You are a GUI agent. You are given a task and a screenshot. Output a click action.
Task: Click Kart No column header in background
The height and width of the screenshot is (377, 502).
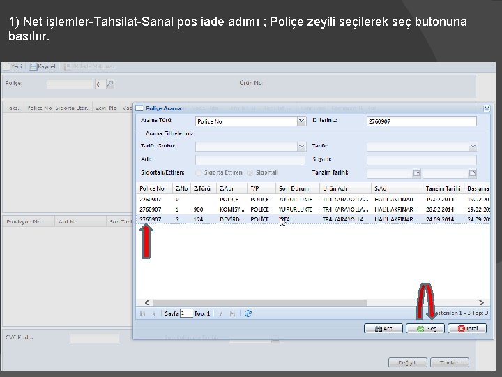(80, 221)
